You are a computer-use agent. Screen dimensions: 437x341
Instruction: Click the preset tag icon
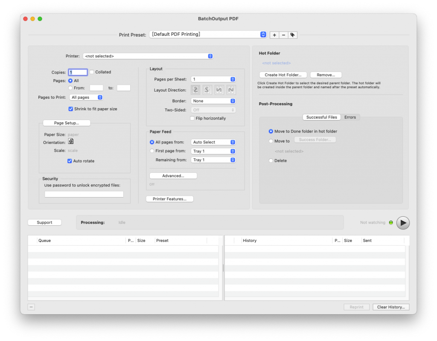(292, 35)
